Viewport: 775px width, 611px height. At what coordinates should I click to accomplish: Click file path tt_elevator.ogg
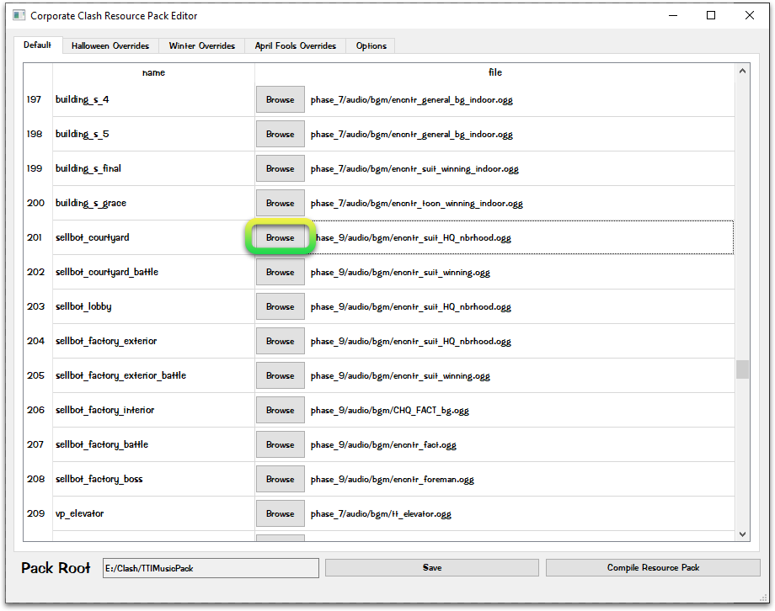[x=381, y=514]
